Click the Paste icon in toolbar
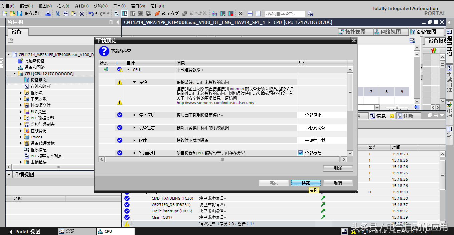The width and height of the screenshot is (454, 235). coord(73,14)
